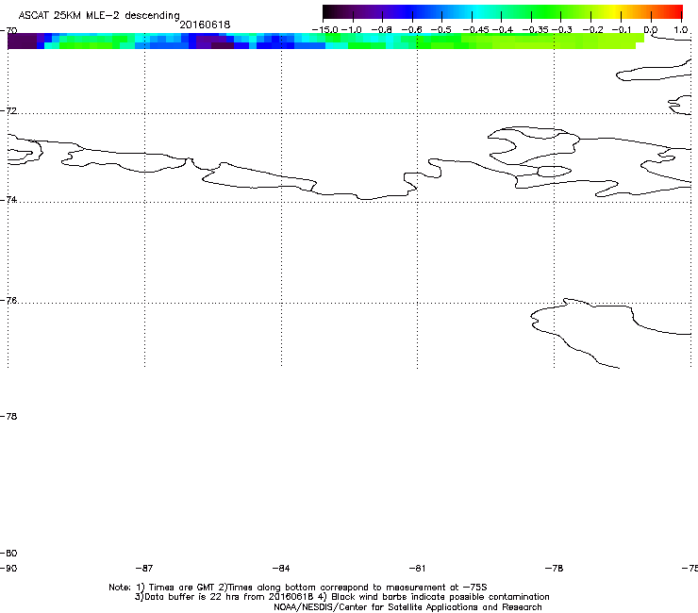Click the longitude label "-81"
This screenshot has height=613, width=698.
417,568
